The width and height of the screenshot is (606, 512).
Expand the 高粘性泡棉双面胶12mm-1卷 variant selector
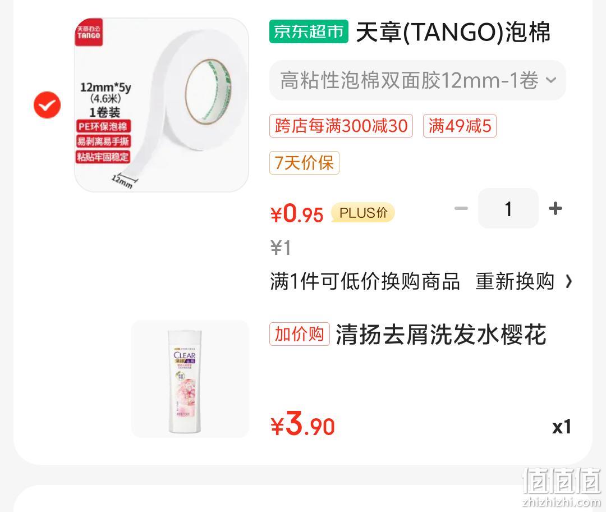[417, 80]
